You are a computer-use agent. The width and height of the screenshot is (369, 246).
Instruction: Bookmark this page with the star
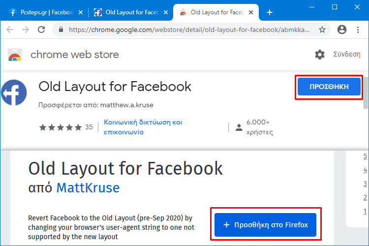click(322, 30)
